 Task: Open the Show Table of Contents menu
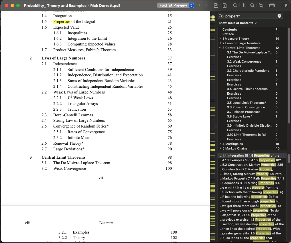tap(238, 23)
